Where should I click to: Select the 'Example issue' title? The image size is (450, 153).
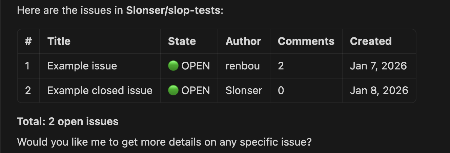[x=82, y=66]
